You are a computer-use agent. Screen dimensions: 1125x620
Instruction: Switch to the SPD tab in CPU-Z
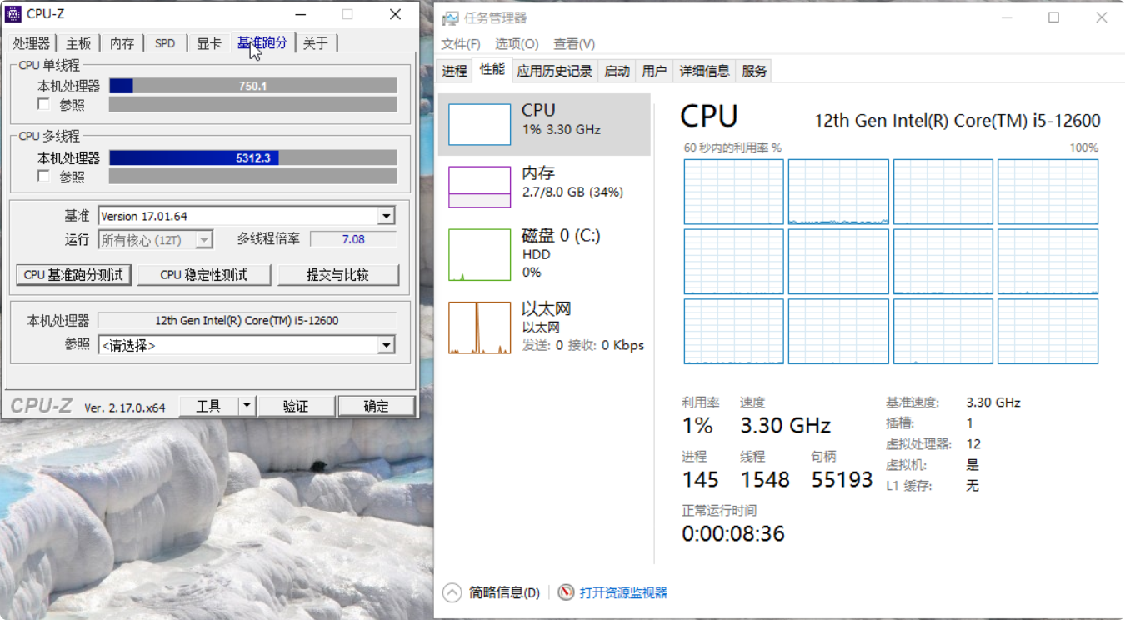point(165,43)
